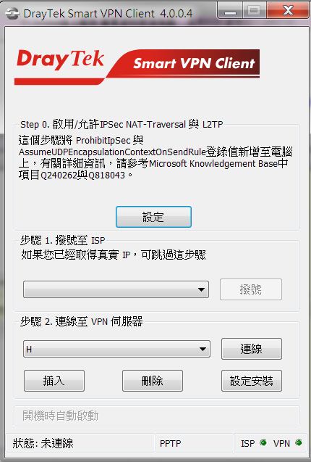
Task: Minimize the Smart VPN Client window
Action: pyautogui.click(x=230, y=12)
